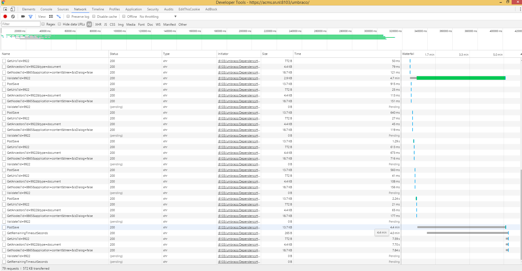Image resolution: width=522 pixels, height=271 pixels.
Task: Check the Disable cache option
Action: (x=94, y=16)
